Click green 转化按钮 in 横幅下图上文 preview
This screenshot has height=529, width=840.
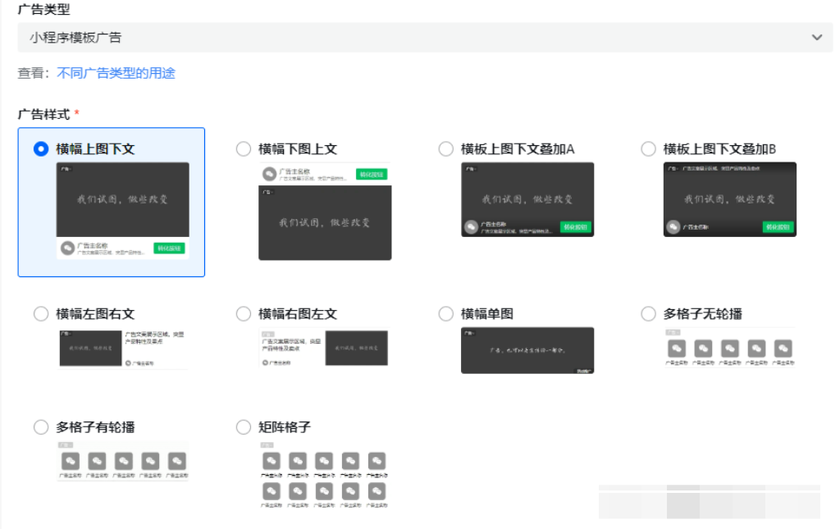pos(372,174)
